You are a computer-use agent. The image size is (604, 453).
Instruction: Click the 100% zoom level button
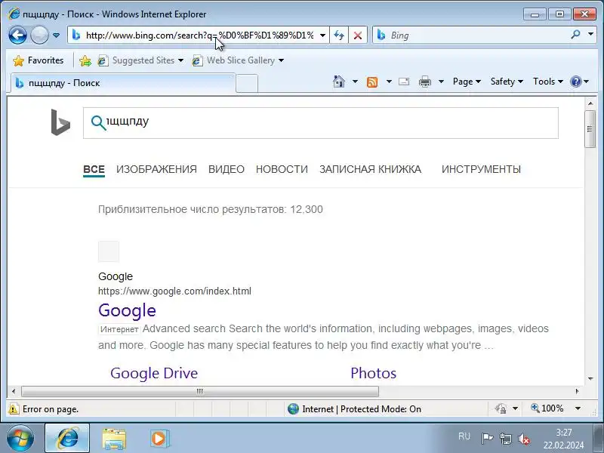pos(547,408)
